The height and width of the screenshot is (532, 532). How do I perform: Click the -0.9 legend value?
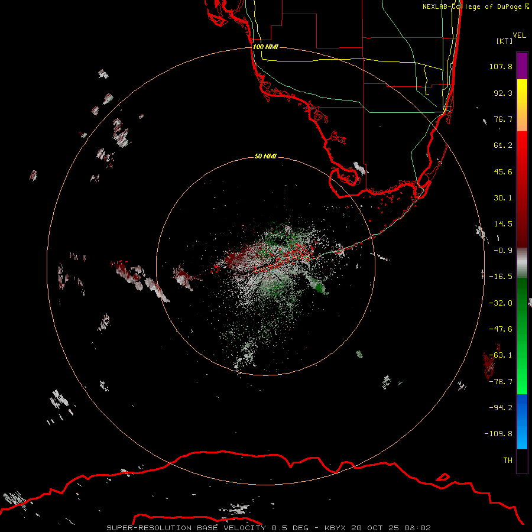point(503,251)
